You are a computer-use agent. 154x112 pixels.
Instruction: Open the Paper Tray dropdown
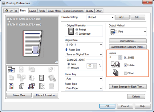click(x=84, y=79)
